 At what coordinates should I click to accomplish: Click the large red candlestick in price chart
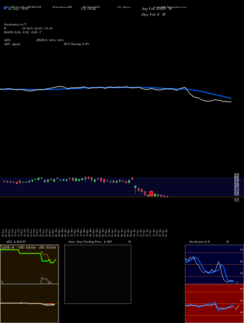[x=151, y=194]
